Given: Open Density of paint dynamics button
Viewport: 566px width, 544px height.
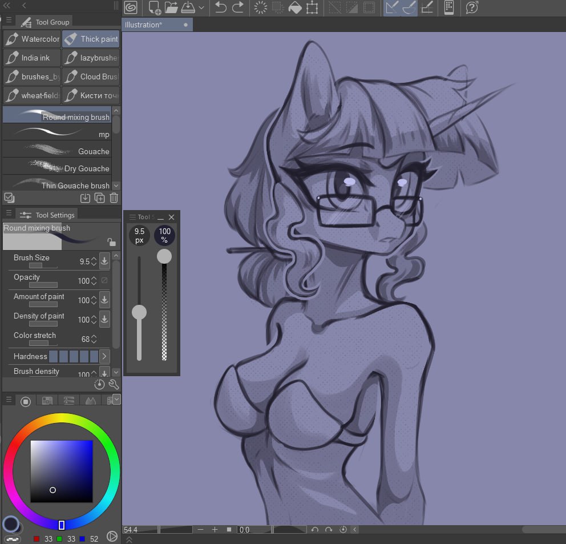Looking at the screenshot, I should pyautogui.click(x=104, y=319).
